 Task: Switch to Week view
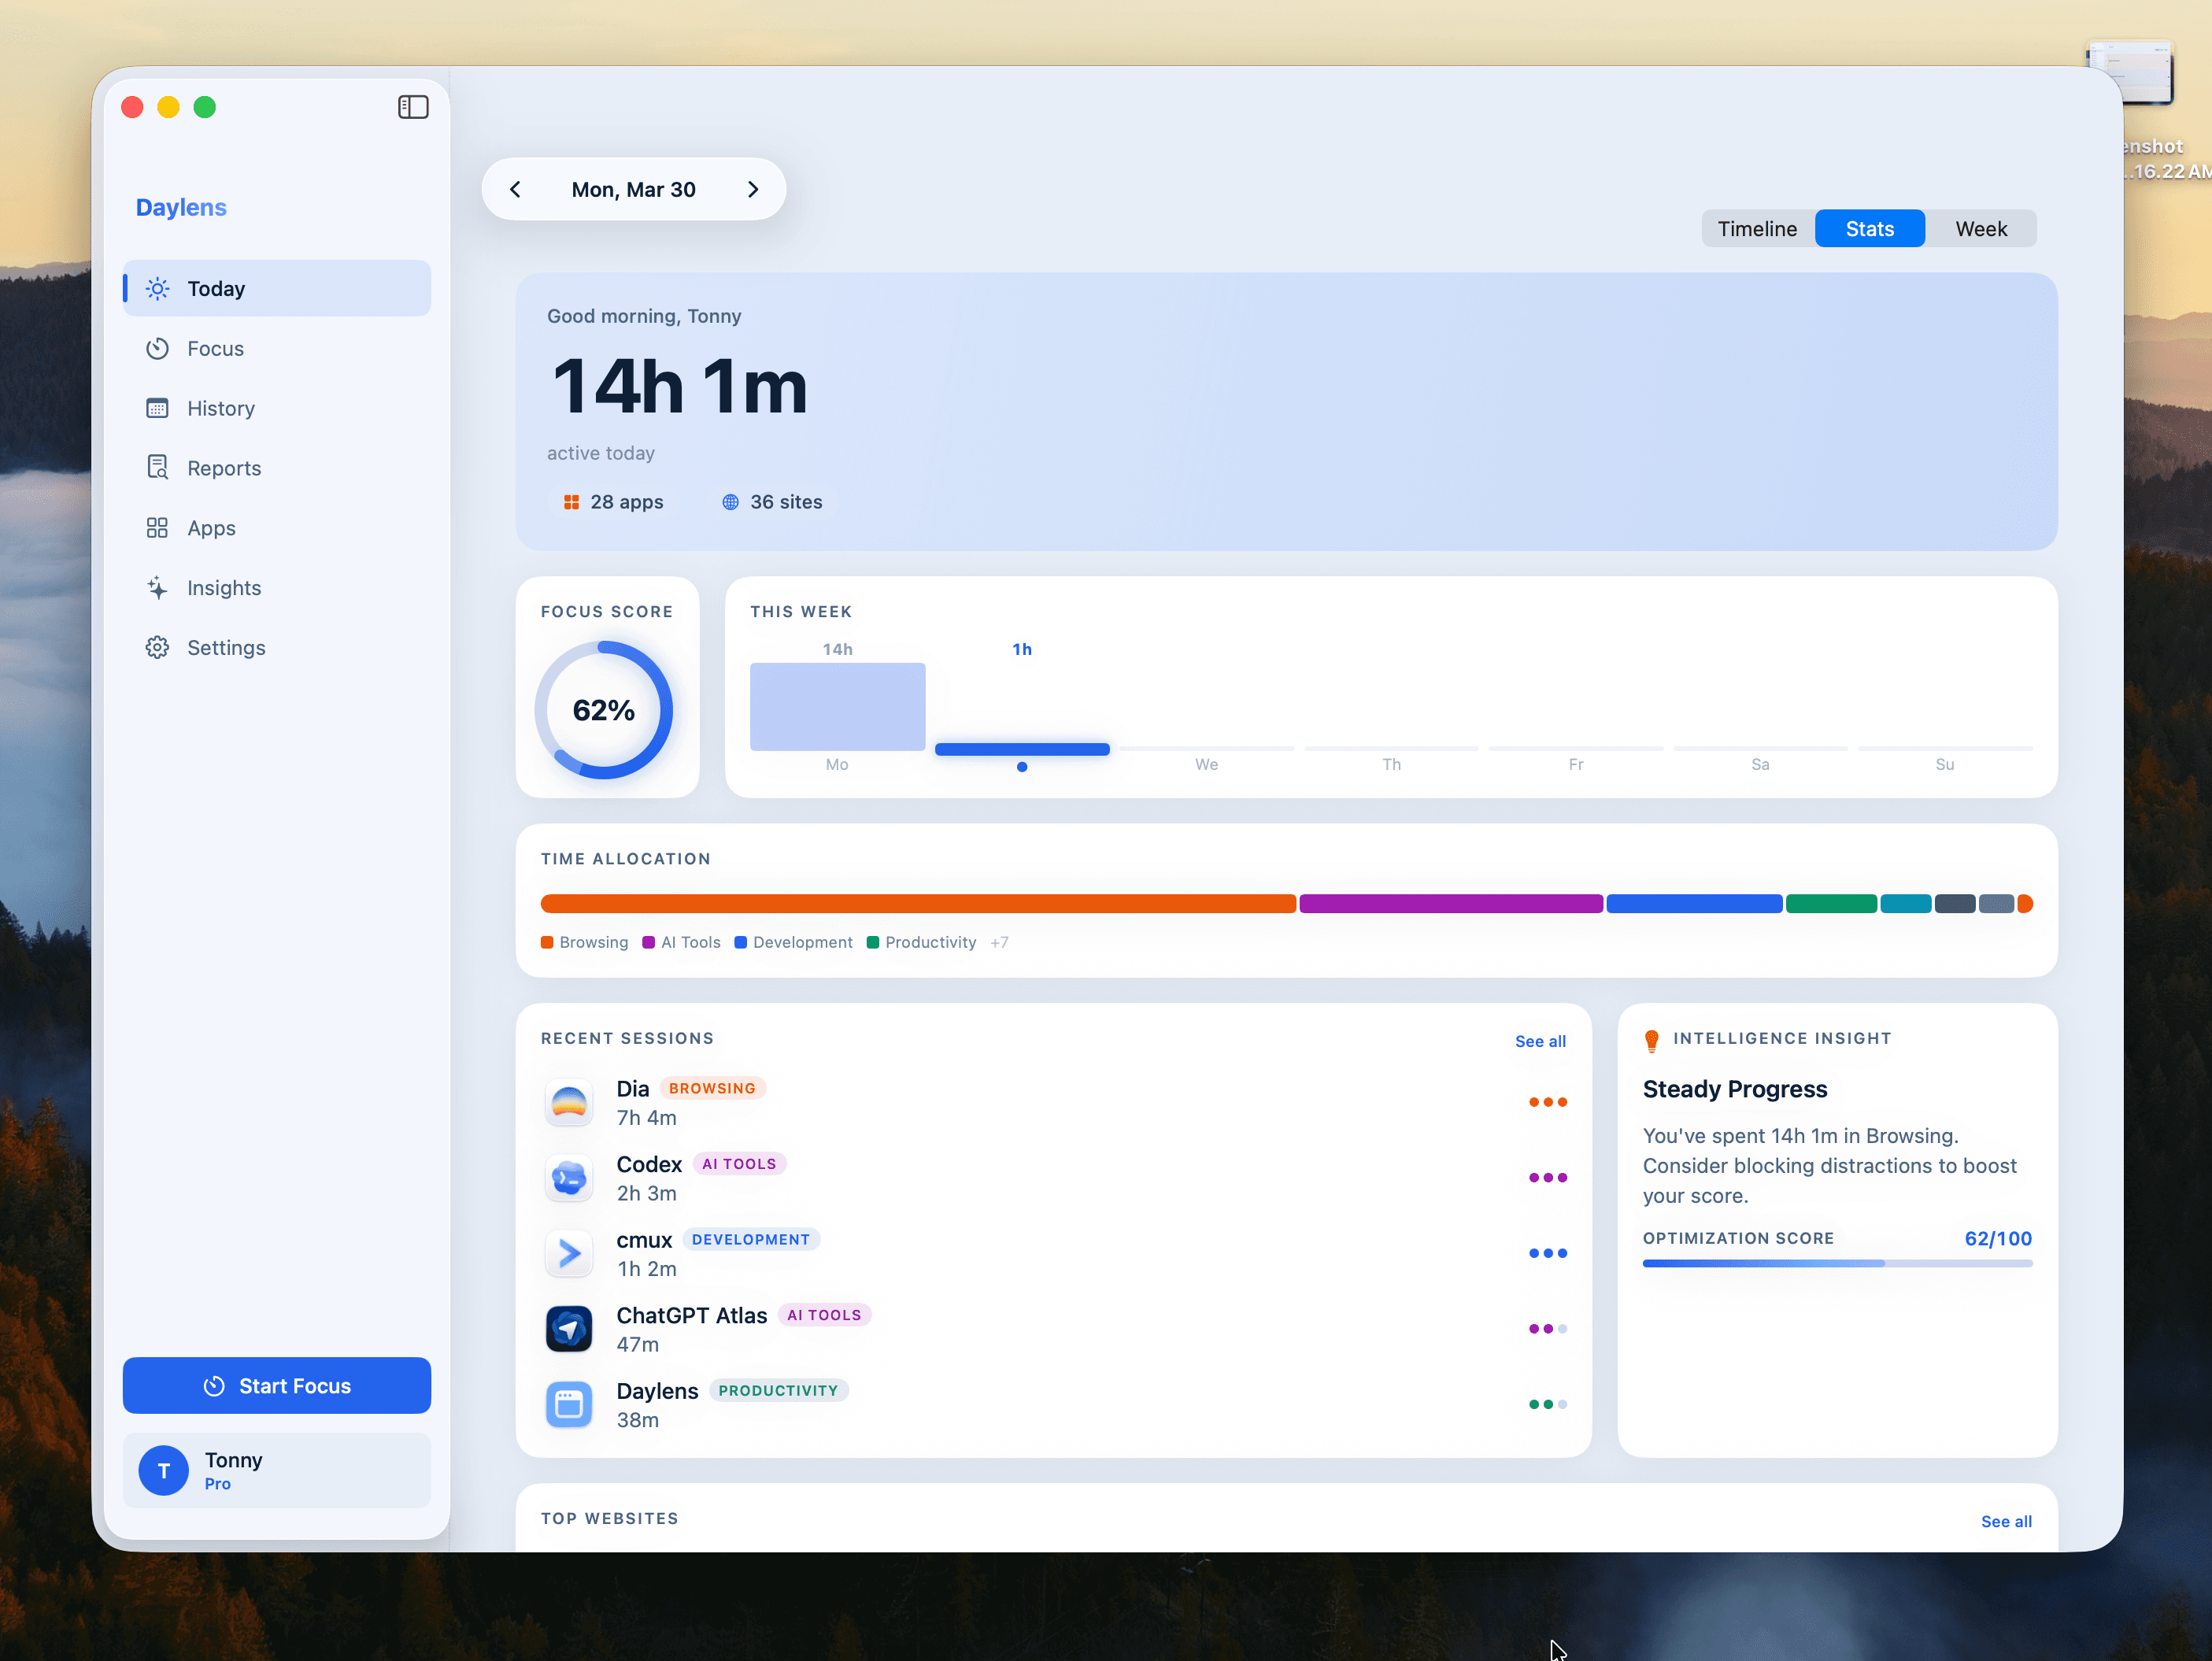pyautogui.click(x=1981, y=229)
